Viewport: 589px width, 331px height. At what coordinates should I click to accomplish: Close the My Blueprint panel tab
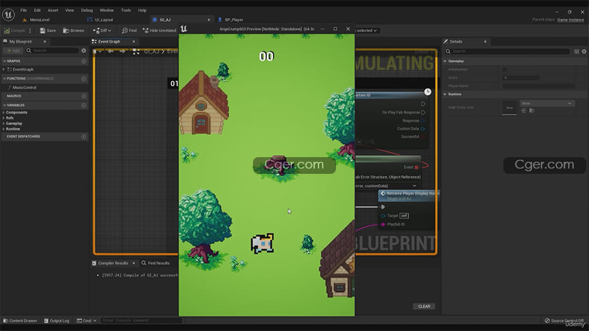(45, 41)
